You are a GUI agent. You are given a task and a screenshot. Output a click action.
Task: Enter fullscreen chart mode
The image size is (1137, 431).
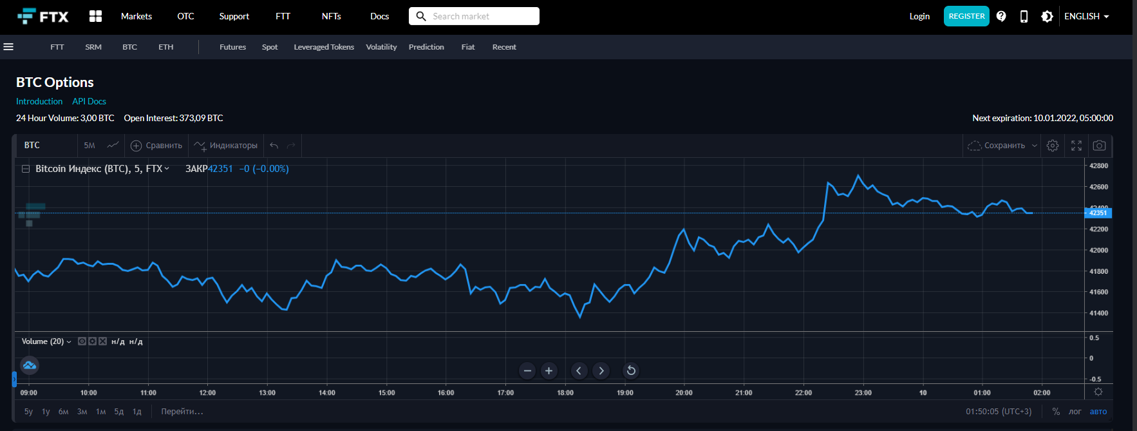tap(1076, 146)
